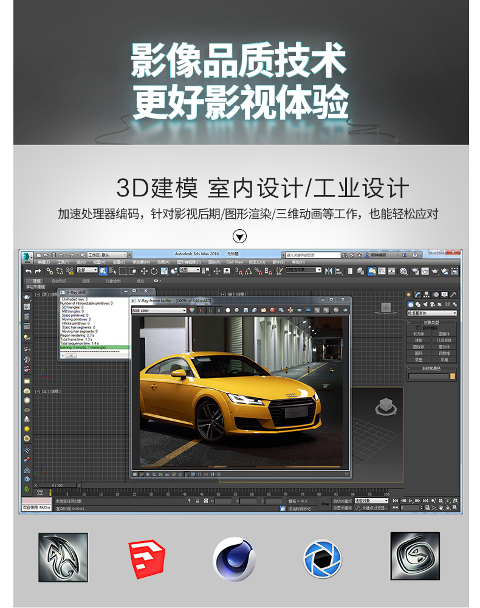Open the named selection sets dropdown
This screenshot has width=480, height=608.
303,270
